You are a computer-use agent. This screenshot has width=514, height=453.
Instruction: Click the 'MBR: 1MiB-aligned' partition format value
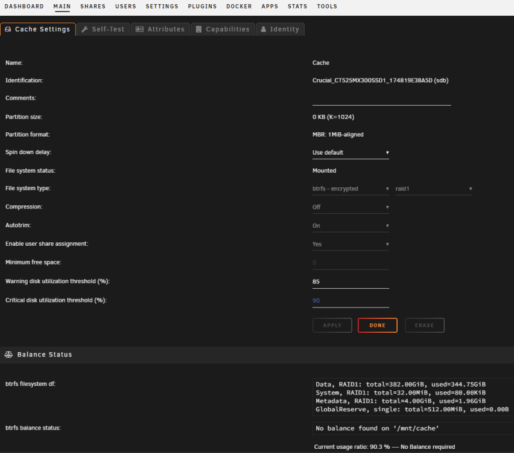tap(338, 135)
